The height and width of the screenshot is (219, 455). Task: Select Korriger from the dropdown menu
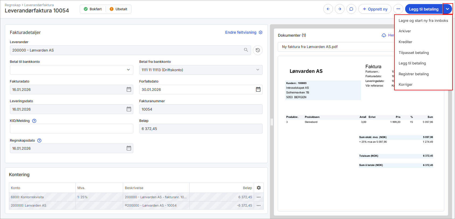(x=405, y=84)
